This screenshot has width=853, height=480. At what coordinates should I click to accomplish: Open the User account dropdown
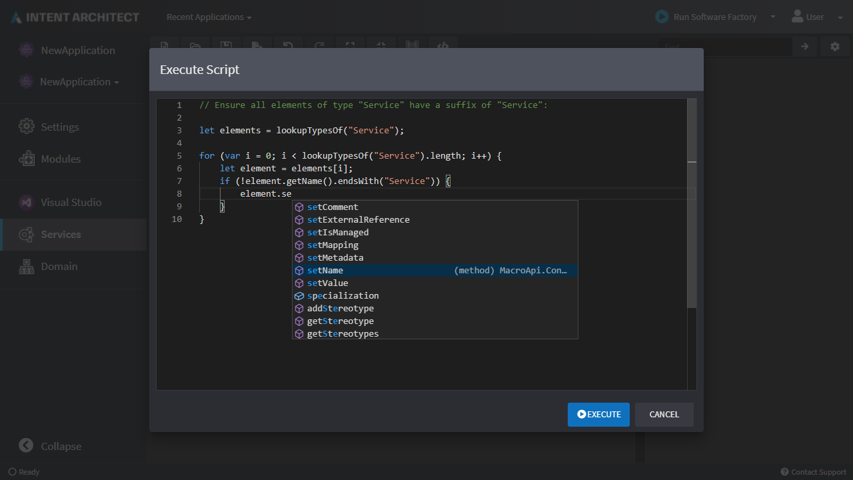[x=816, y=17]
